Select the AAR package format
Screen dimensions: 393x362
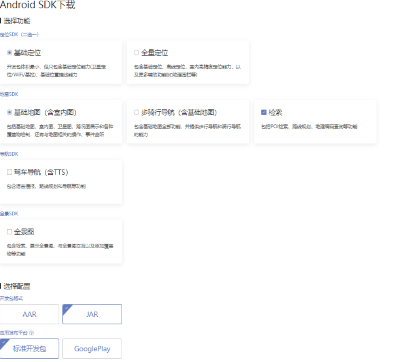point(29,314)
